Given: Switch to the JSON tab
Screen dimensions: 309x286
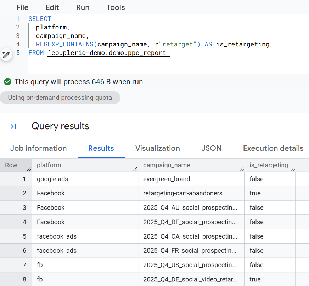Looking at the screenshot, I should (x=212, y=148).
